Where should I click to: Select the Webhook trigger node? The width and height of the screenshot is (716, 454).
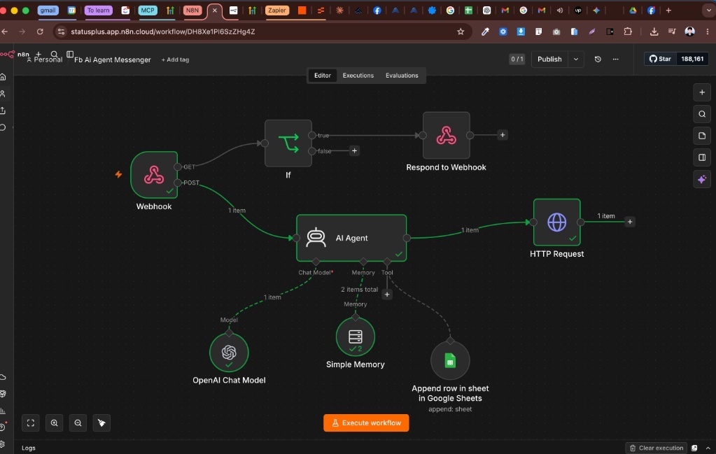(154, 175)
